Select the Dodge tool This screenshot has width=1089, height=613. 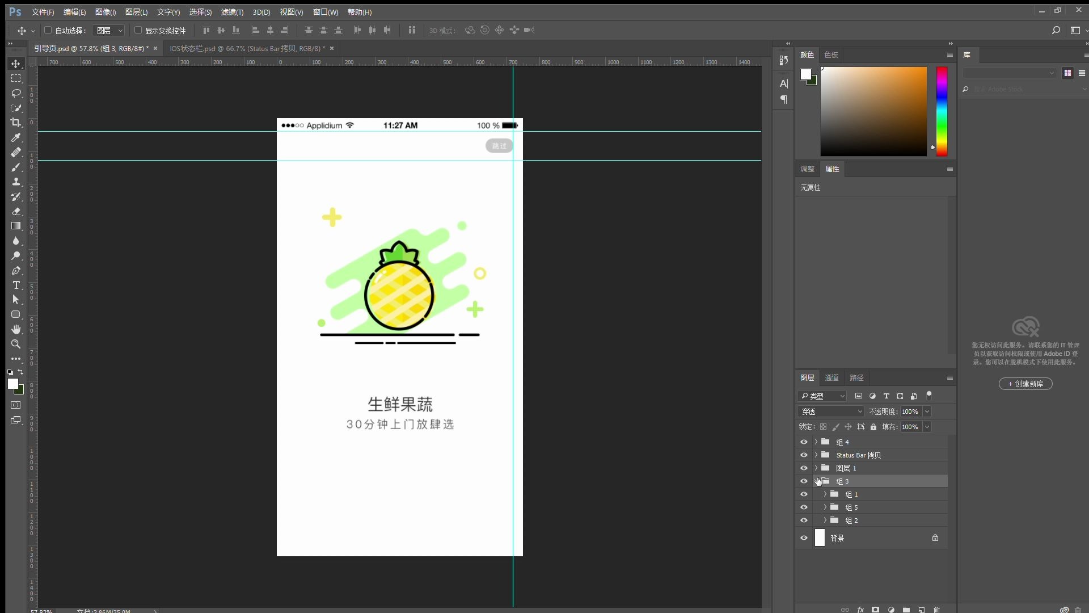16,255
